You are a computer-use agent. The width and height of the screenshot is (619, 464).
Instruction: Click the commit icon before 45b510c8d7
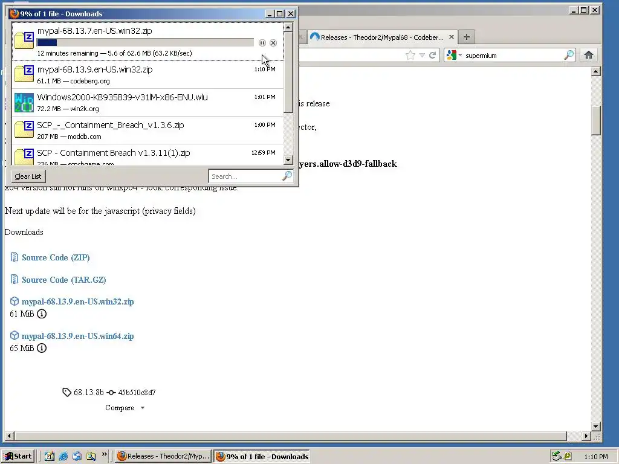point(111,393)
